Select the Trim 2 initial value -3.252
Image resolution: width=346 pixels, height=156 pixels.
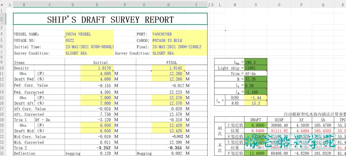pos(97,148)
